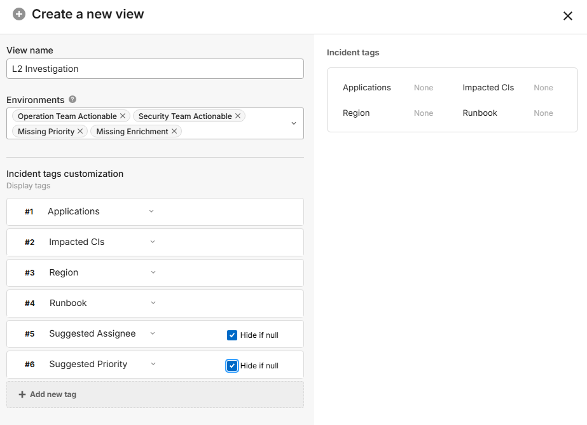
Task: Open the Suggested Priority tag dropdown
Action: 153,365
